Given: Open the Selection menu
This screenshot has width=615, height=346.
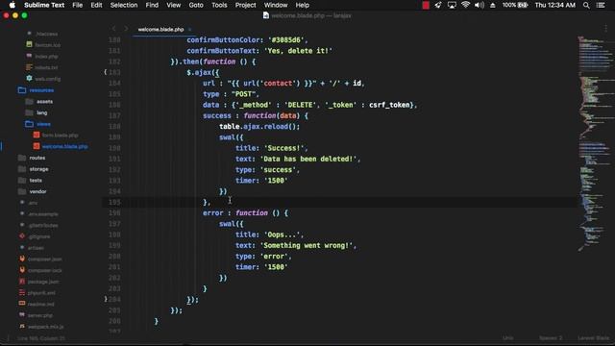Looking at the screenshot, I should 124,5.
